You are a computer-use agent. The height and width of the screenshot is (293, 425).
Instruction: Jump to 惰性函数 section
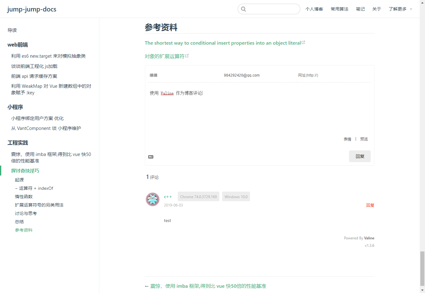point(24,197)
